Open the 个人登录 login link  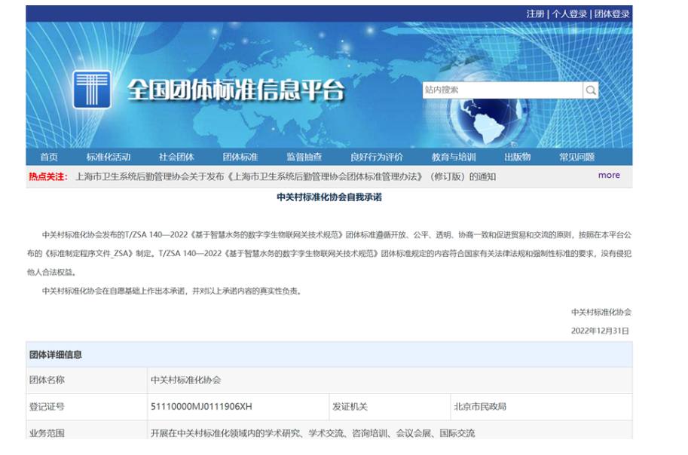[x=569, y=14]
